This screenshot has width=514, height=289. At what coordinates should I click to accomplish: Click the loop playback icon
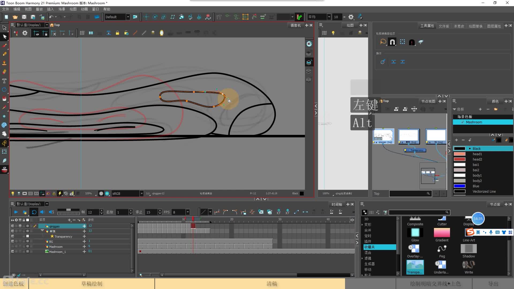[x=34, y=212]
